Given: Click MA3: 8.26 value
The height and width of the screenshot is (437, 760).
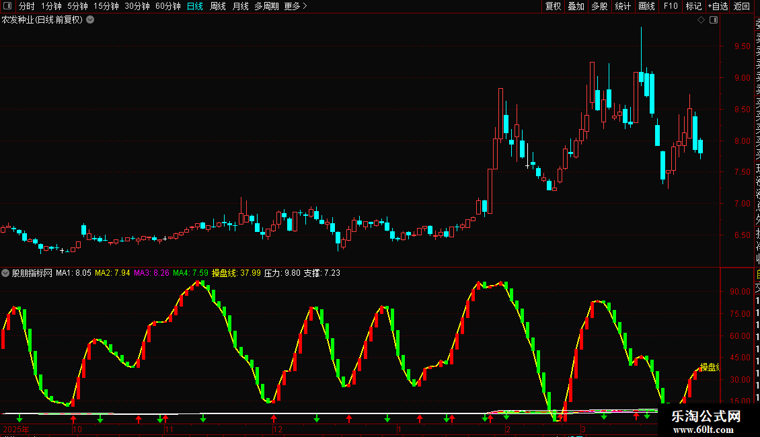Looking at the screenshot, I should (152, 273).
